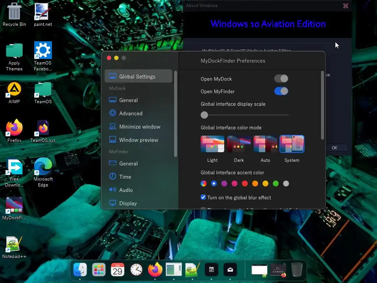Screen dimensions: 377x283
Task: Open the mail envelope dock icon
Action: click(x=230, y=269)
